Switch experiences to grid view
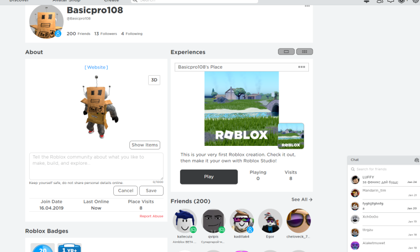Image resolution: width=420 pixels, height=252 pixels. pos(304,52)
